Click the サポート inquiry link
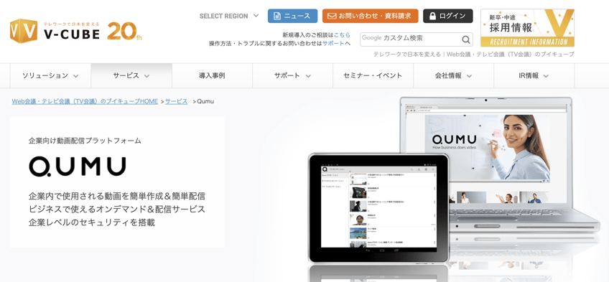 pos(333,43)
